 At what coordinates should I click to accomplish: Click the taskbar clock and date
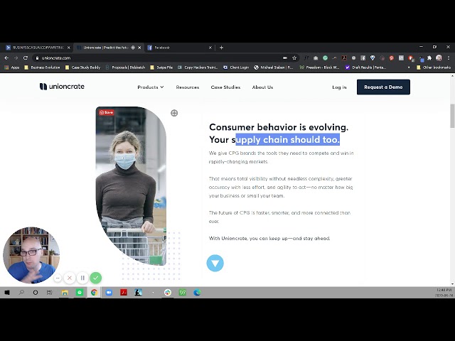444,292
